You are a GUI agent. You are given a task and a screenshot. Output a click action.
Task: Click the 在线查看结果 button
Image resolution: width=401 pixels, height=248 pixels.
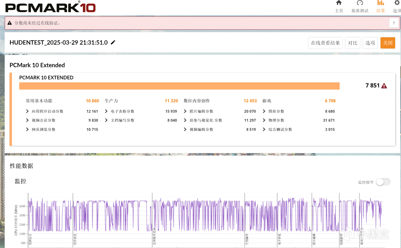(x=325, y=43)
